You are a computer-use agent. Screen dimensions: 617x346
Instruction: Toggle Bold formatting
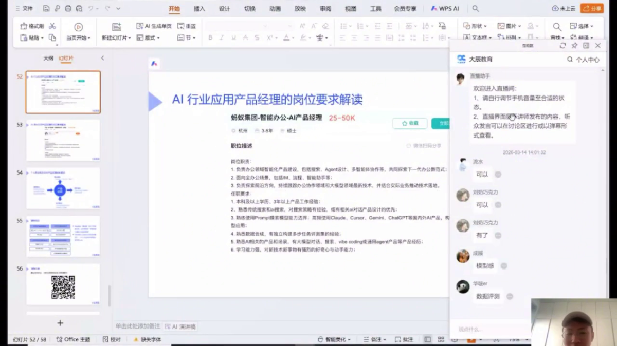[210, 37]
